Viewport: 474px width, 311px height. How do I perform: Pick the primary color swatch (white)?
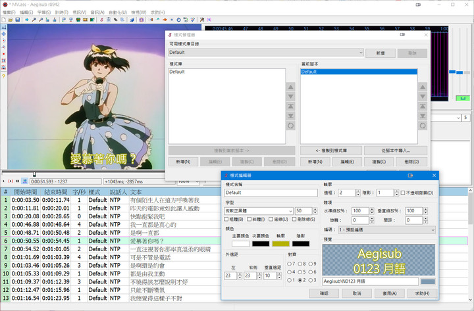point(241,244)
